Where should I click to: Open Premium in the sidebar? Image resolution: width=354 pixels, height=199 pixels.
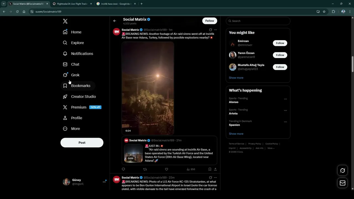click(x=82, y=107)
